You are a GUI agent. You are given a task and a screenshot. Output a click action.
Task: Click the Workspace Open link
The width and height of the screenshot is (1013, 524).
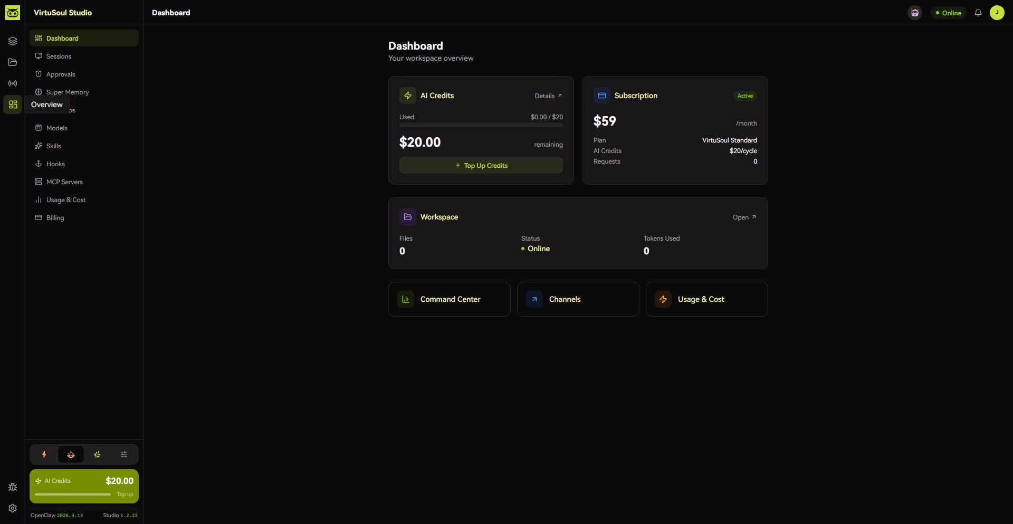(x=744, y=217)
